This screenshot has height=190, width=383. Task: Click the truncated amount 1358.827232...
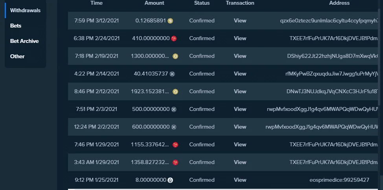(150, 162)
